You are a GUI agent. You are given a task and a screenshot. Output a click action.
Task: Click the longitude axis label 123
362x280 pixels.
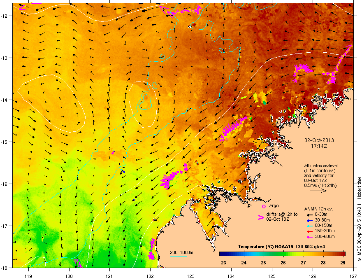pos(191,276)
